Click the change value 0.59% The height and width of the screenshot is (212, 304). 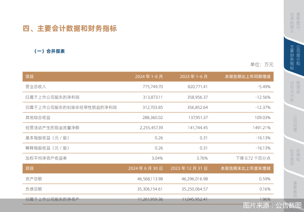point(265,179)
